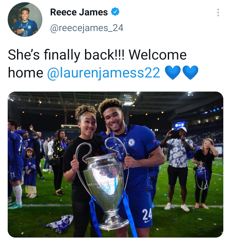This screenshot has width=231, height=243.
Task: Click the scarf lying on the grass
Action: point(60,224)
